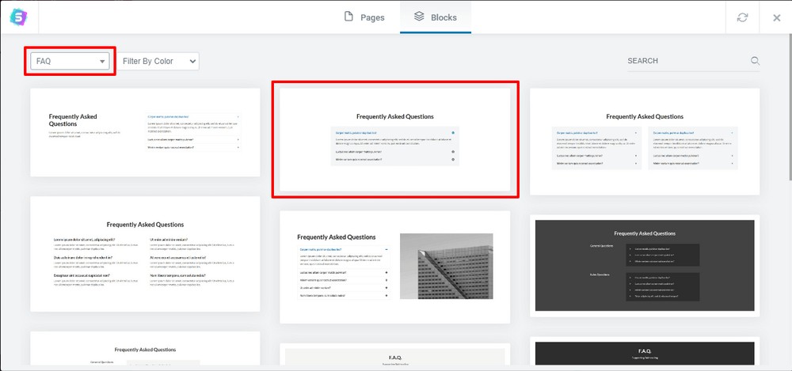Click the sync library refresh icon

tap(742, 17)
